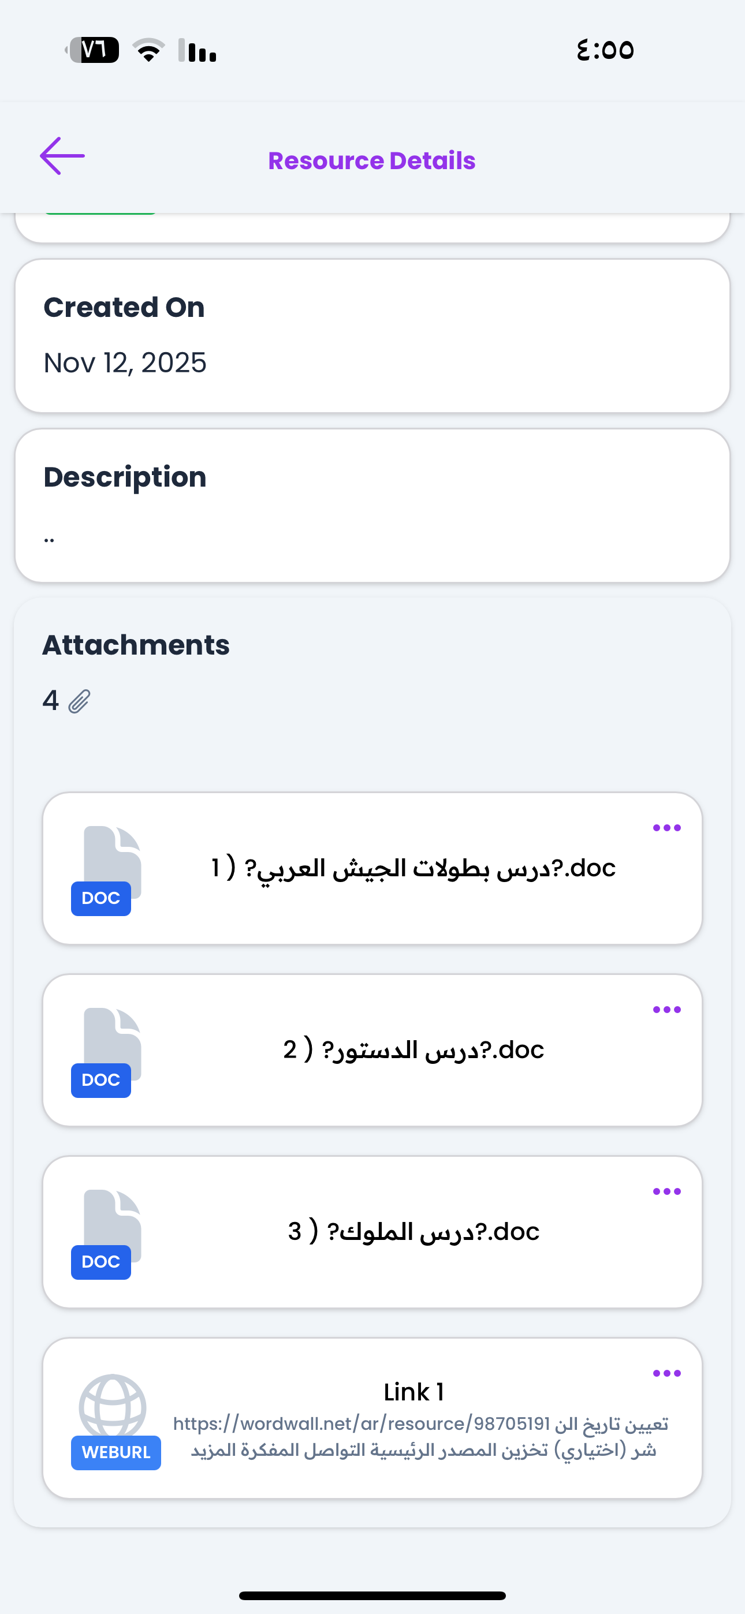The image size is (745, 1614).
Task: Click the Description card
Action: point(372,505)
